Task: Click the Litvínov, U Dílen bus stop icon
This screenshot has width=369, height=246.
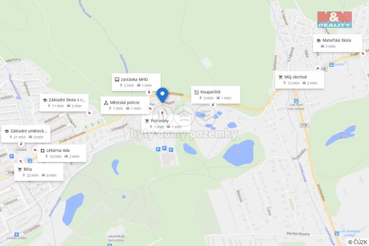Action: tap(17, 234)
